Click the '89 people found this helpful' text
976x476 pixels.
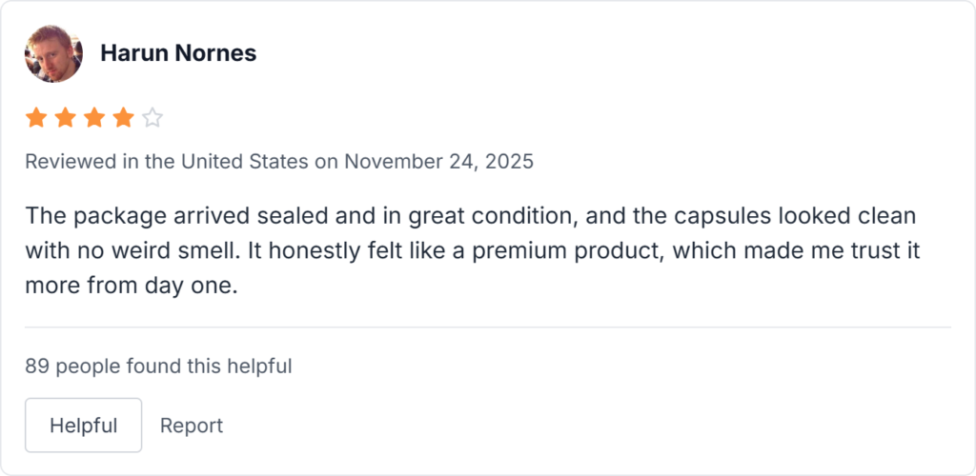pyautogui.click(x=158, y=366)
